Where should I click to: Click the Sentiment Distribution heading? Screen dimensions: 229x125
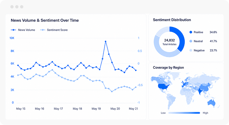tap(172, 20)
